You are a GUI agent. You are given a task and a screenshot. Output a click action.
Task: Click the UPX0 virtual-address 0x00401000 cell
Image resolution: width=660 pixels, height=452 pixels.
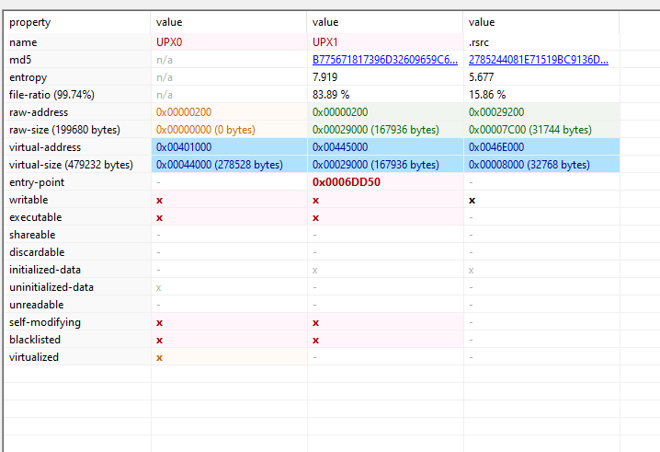point(183,147)
